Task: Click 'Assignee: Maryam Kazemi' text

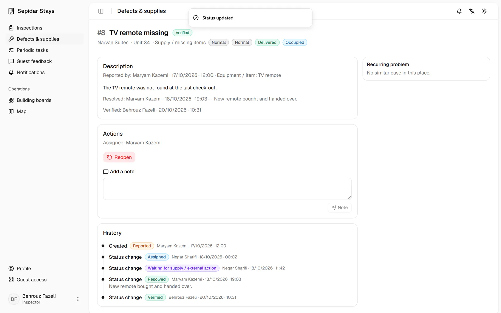Action: pos(132,143)
